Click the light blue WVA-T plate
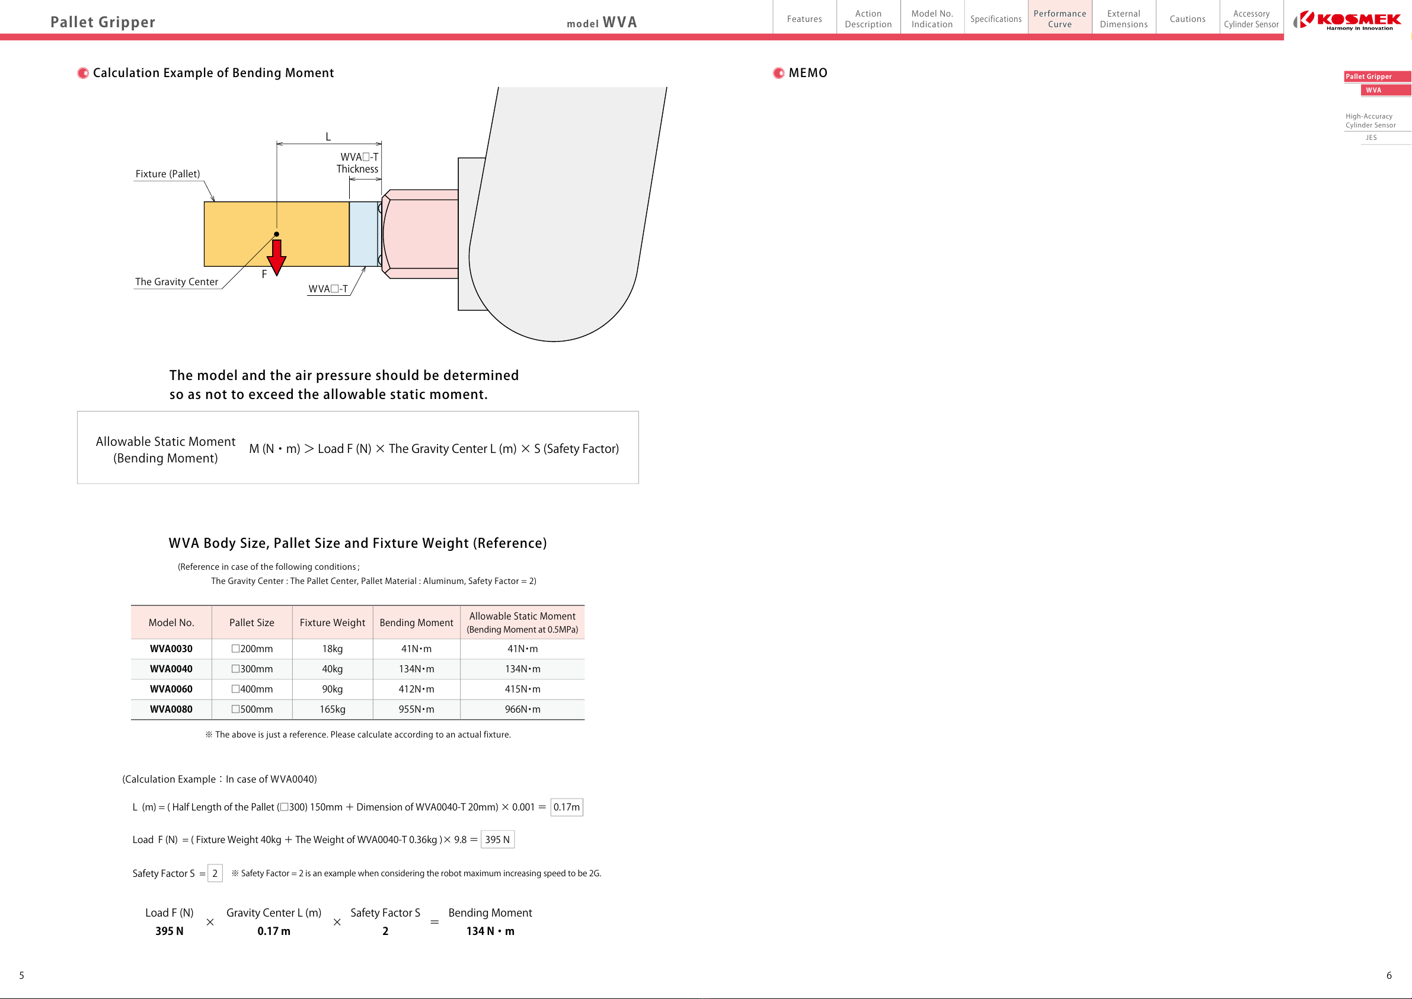Image resolution: width=1412 pixels, height=999 pixels. pos(363,234)
